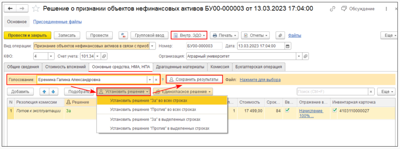Expand the Голосование member dropdown
The image size is (400, 149).
click(150, 80)
